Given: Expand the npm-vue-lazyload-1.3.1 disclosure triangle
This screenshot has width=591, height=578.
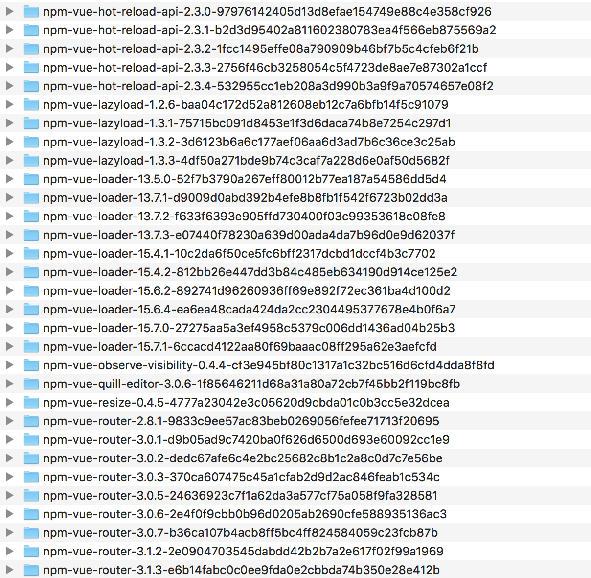Looking at the screenshot, I should pos(9,123).
